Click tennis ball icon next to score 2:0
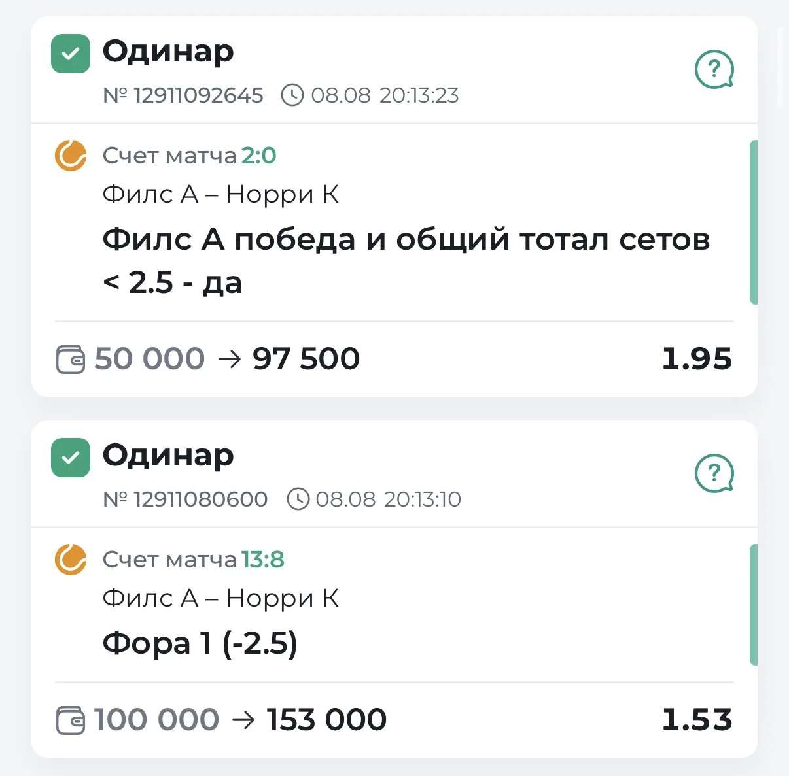The width and height of the screenshot is (789, 776). (71, 156)
